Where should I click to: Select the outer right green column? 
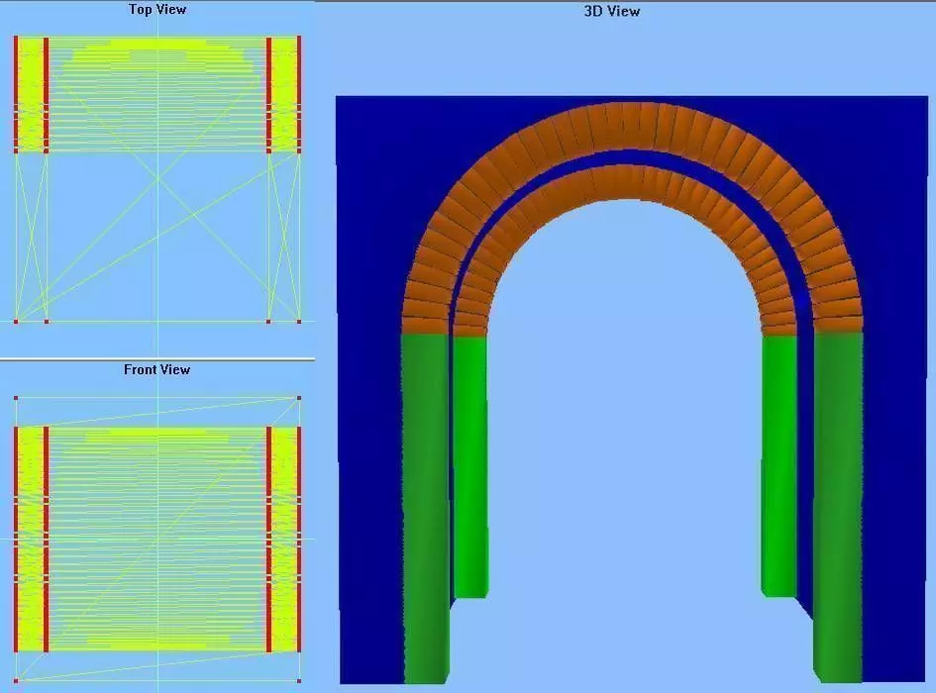tap(838, 507)
